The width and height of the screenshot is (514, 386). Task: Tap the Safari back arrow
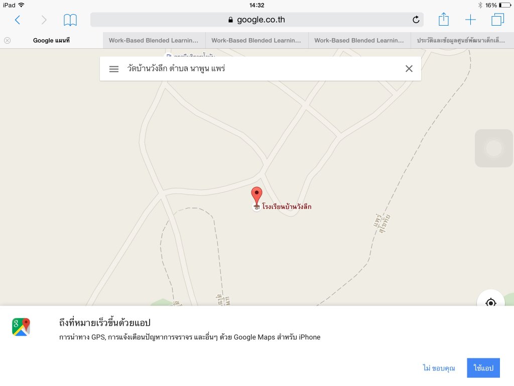[18, 20]
